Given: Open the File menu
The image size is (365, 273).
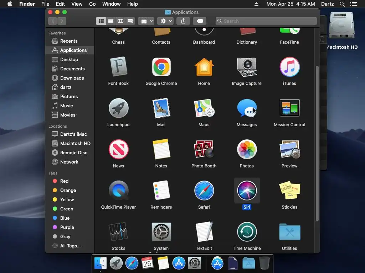Looking at the screenshot, I should [x=45, y=4].
